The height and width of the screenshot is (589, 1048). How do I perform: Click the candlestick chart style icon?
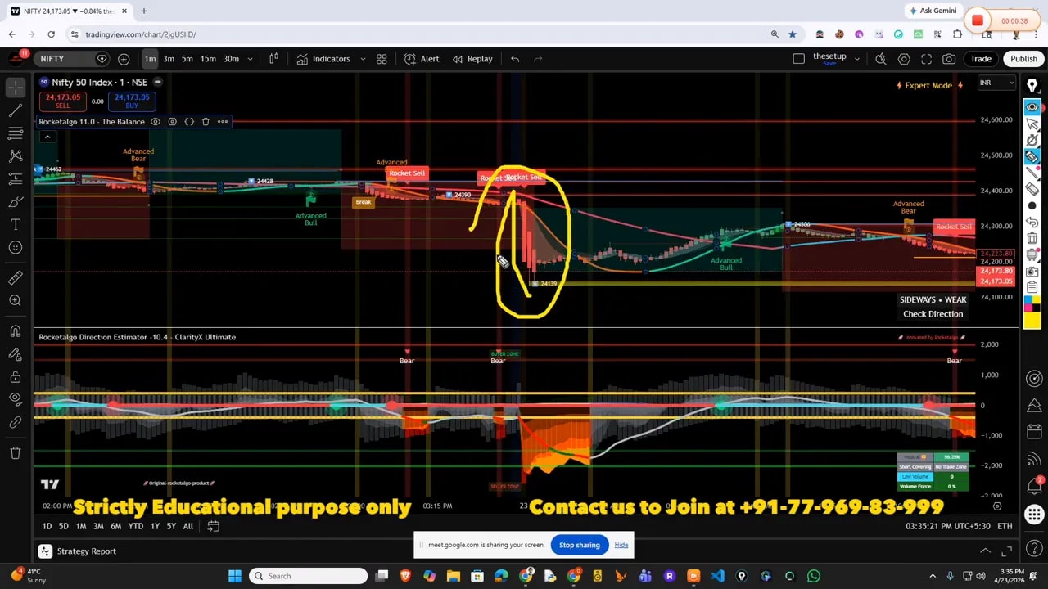pos(274,59)
